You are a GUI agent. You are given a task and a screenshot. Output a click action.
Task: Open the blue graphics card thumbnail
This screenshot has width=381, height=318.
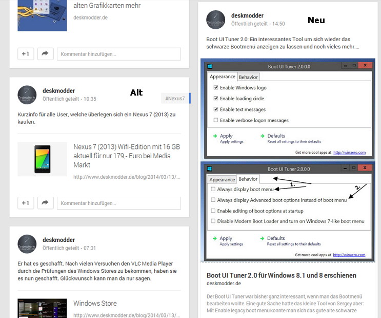(42, 15)
